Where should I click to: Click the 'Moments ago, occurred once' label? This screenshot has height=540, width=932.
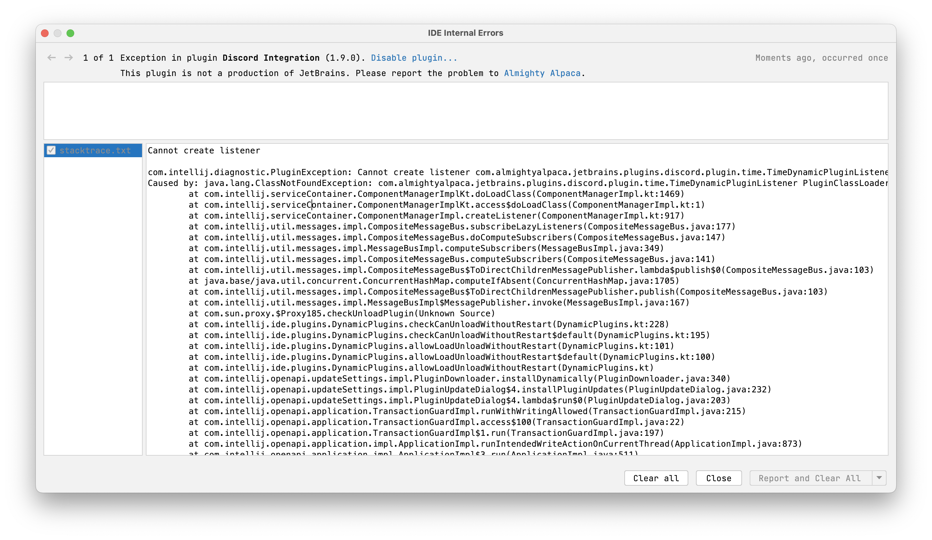click(x=821, y=58)
